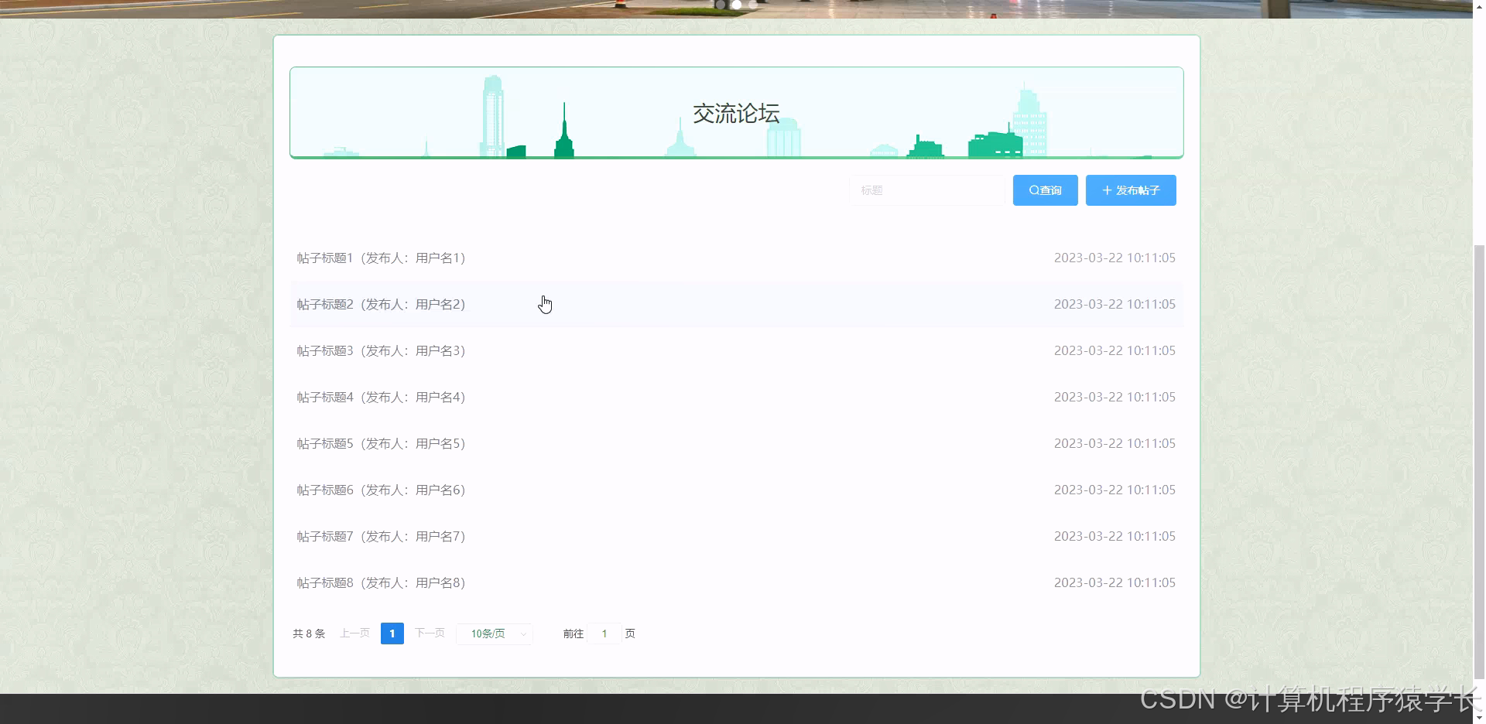Click the 标题 search input field

[x=927, y=190]
